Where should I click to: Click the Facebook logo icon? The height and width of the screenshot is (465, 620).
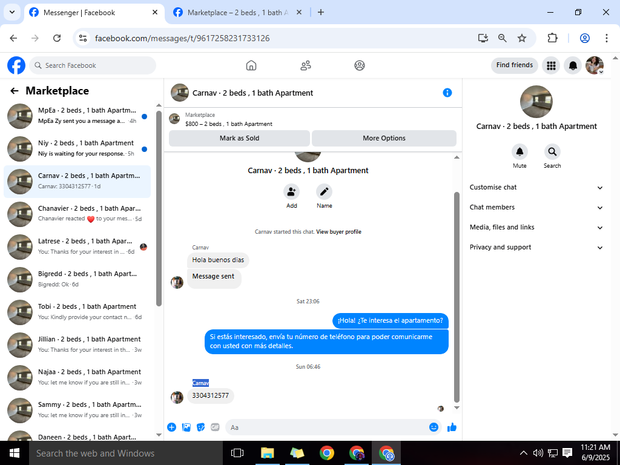[16, 65]
